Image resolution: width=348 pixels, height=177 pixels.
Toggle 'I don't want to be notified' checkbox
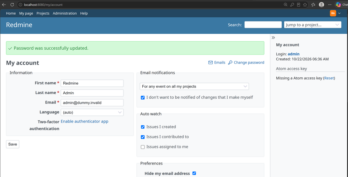click(x=143, y=98)
